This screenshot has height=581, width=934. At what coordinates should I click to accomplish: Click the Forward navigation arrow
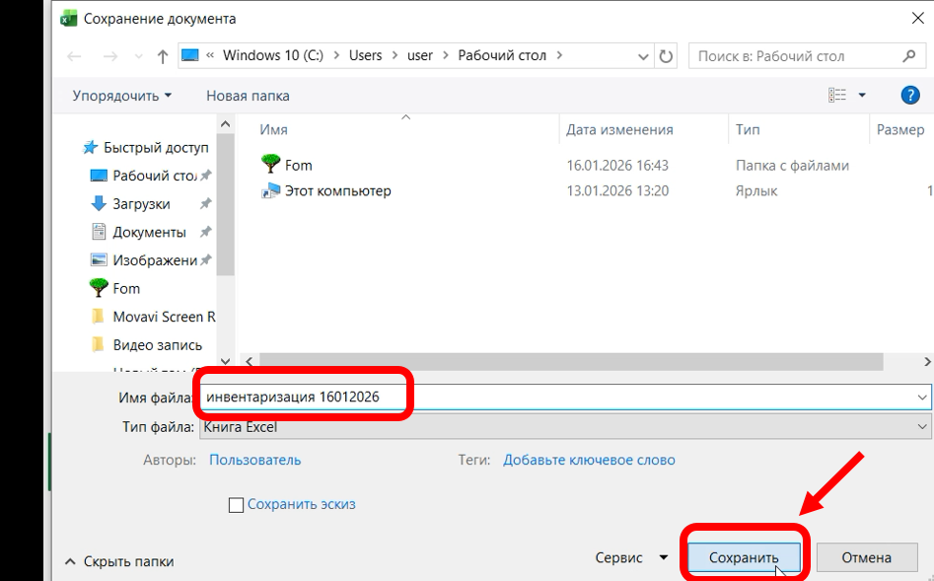(110, 56)
